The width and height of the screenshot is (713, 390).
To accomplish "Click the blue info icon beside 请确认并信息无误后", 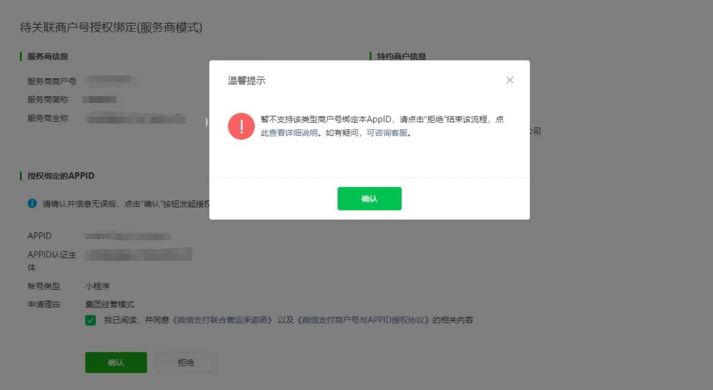I will 32,203.
